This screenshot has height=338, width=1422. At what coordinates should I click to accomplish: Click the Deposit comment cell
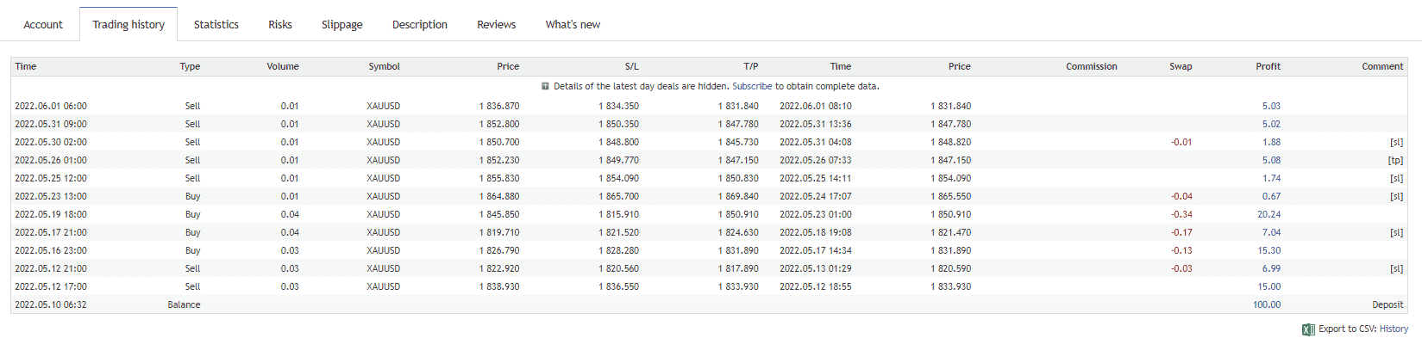1388,304
